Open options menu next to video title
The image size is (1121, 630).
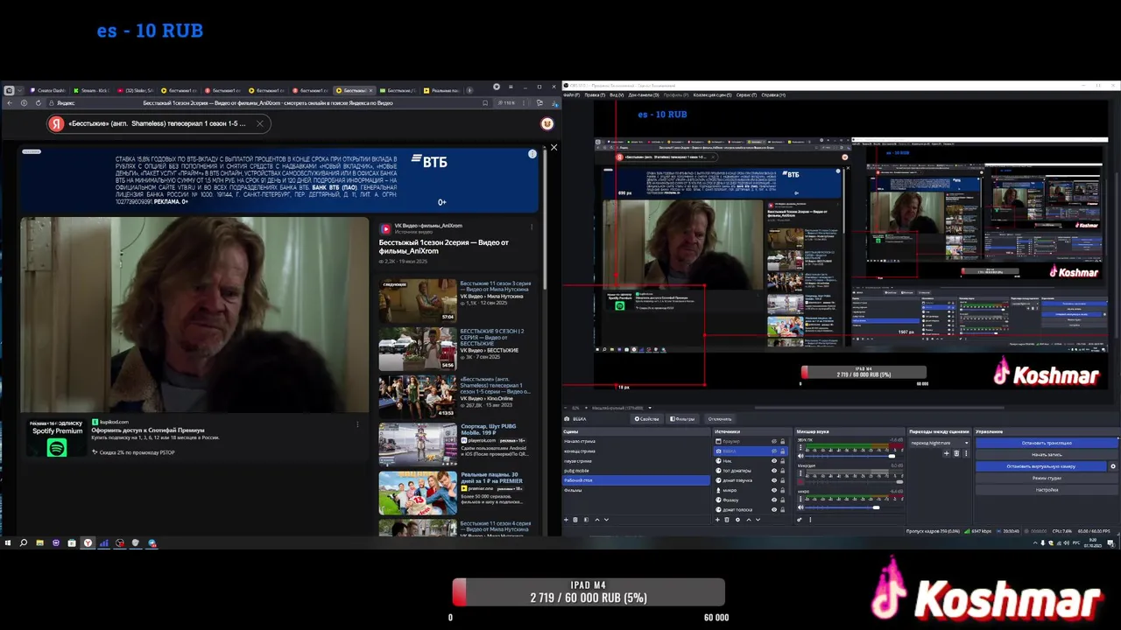pyautogui.click(x=532, y=227)
